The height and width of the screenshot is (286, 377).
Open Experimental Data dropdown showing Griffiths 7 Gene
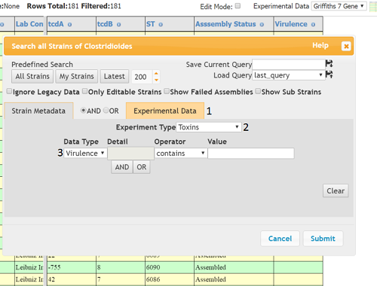click(x=339, y=6)
